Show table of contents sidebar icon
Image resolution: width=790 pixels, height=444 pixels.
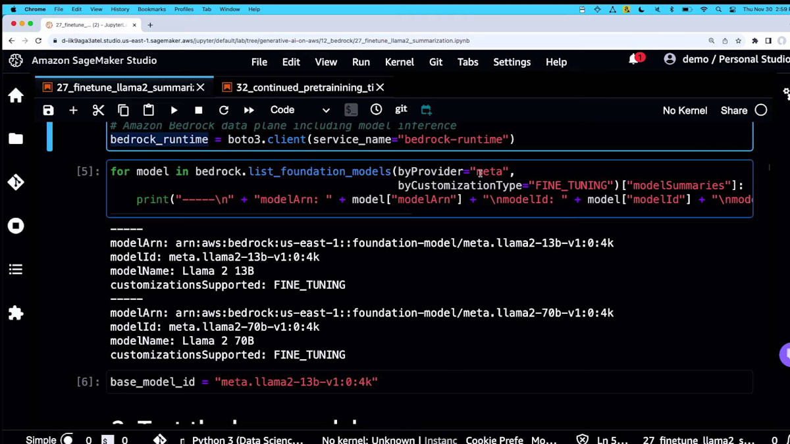(16, 269)
